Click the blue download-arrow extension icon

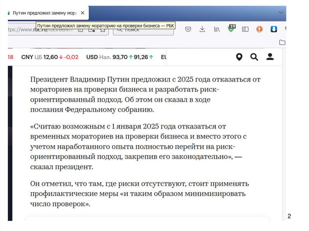coord(274,29)
